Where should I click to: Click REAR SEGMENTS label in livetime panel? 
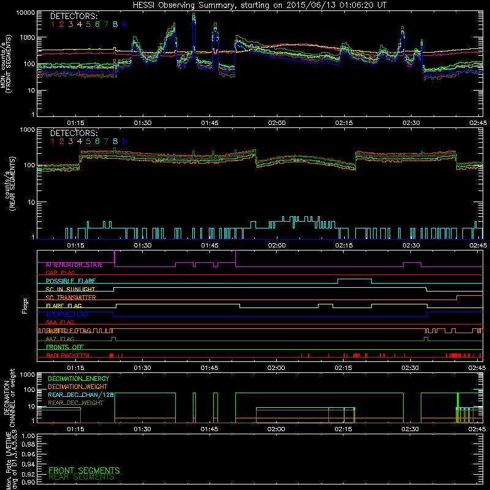click(x=81, y=477)
